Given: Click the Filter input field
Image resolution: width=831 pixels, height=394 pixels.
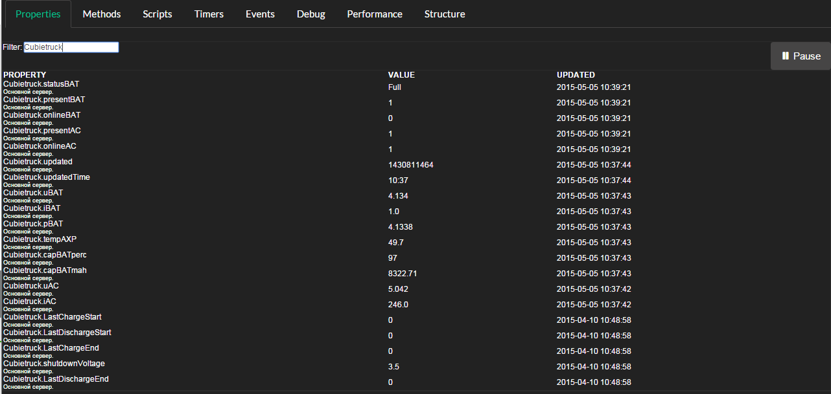Looking at the screenshot, I should (71, 47).
